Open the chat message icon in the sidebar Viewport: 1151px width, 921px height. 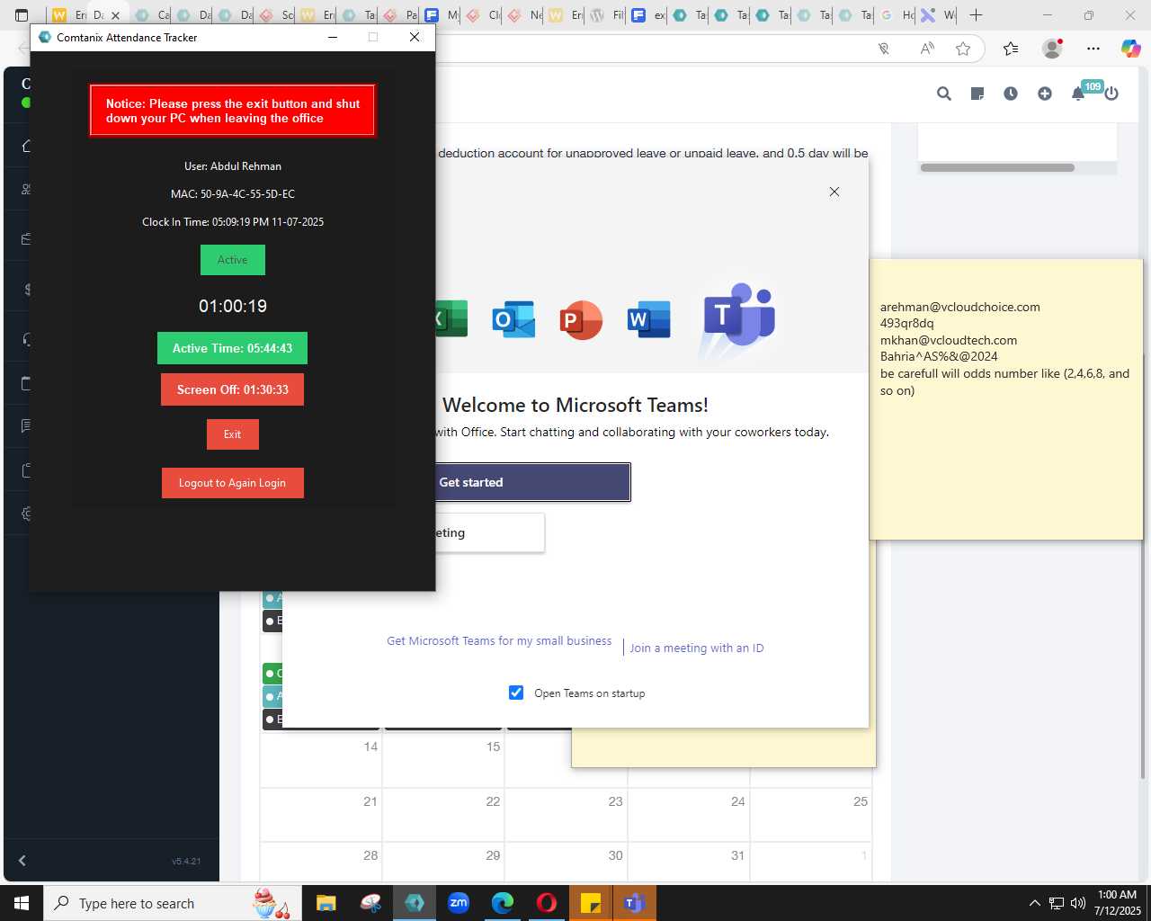pyautogui.click(x=27, y=425)
